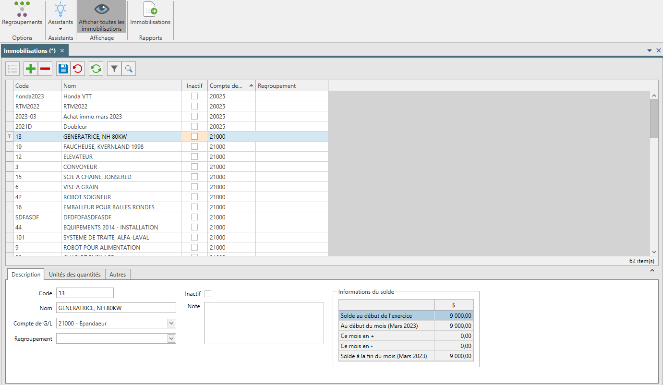
Task: Delete the selected item with the red minus
Action: pyautogui.click(x=45, y=69)
